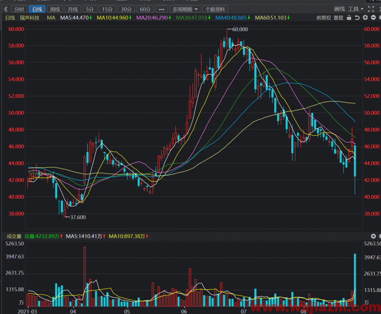This screenshot has width=381, height=314.
Task: Open the 5分 five-minute chart
Action: click(90, 9)
